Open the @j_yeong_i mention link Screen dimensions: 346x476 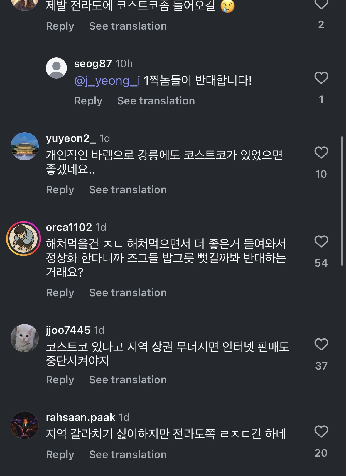(107, 81)
